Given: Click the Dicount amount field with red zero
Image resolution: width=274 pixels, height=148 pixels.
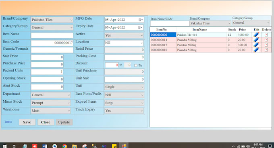Looking at the screenshot, I should [x=112, y=65].
